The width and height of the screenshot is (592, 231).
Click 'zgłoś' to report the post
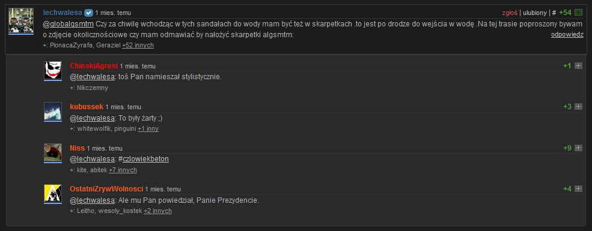click(x=510, y=13)
